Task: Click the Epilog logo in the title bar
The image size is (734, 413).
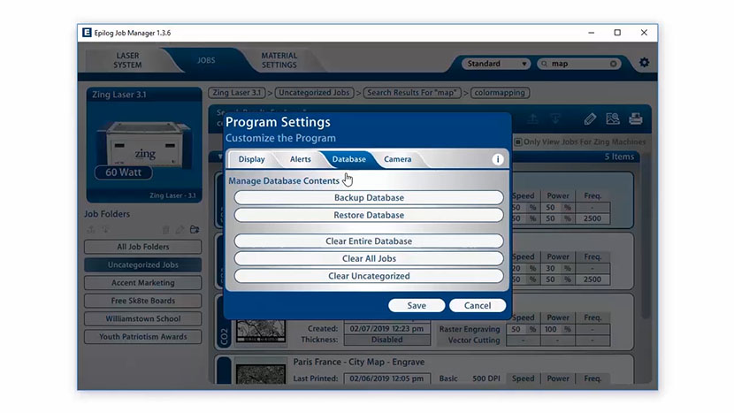Action: [x=87, y=33]
